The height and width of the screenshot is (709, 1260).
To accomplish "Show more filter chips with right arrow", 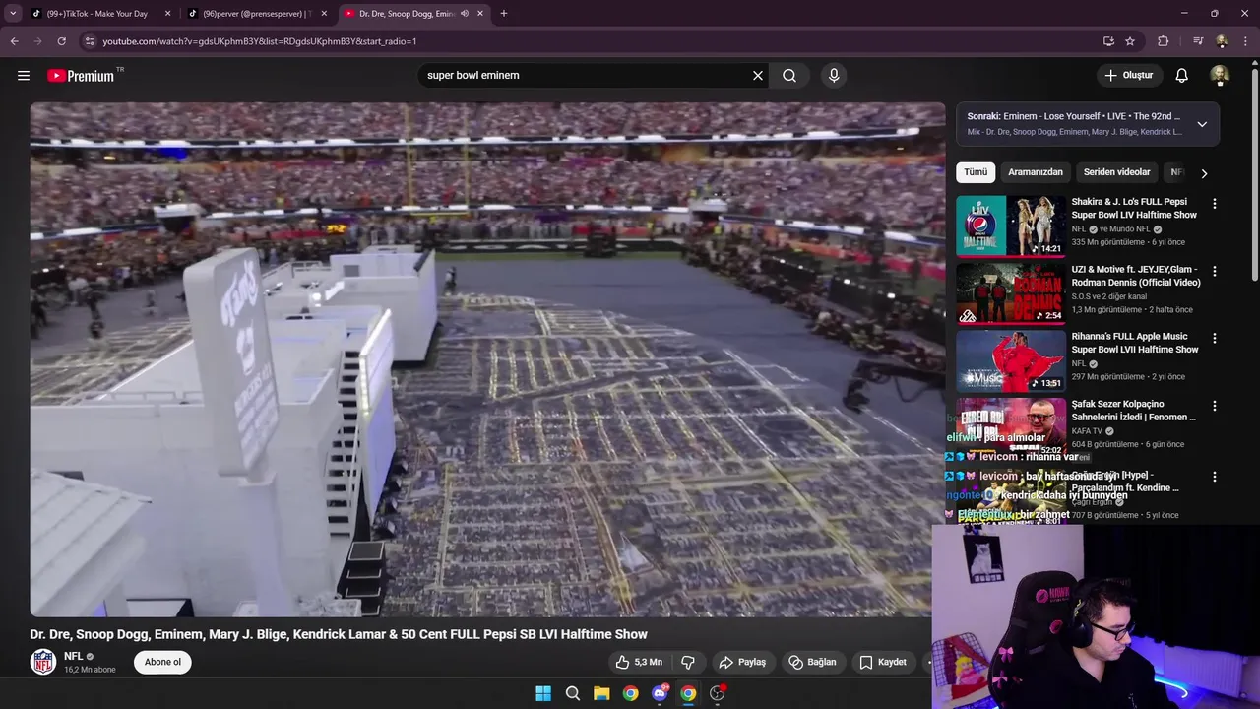I will point(1204,173).
